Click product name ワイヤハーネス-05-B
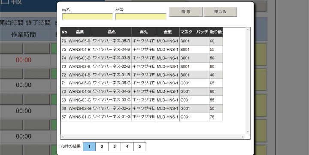This screenshot has height=155, width=309. point(111,41)
